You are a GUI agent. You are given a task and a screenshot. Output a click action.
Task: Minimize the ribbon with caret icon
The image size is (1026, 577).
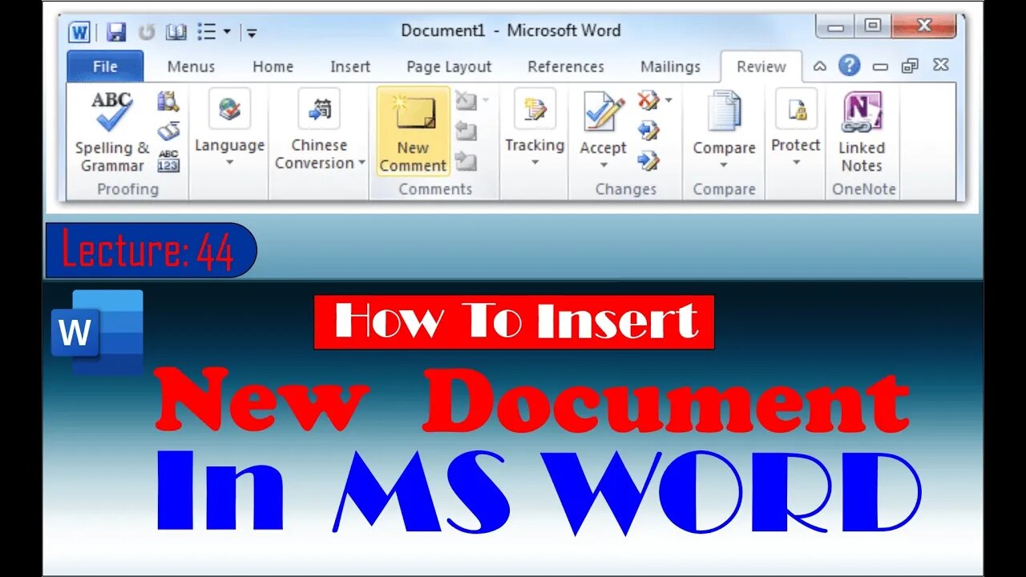tap(819, 66)
